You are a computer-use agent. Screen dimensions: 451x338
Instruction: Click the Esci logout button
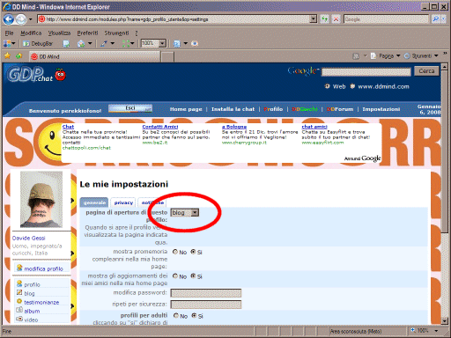(x=130, y=108)
